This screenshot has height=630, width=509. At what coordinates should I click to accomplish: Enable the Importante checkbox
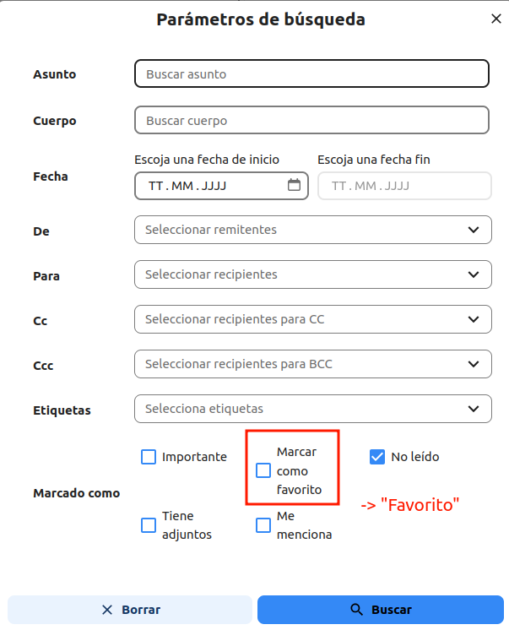[149, 457]
